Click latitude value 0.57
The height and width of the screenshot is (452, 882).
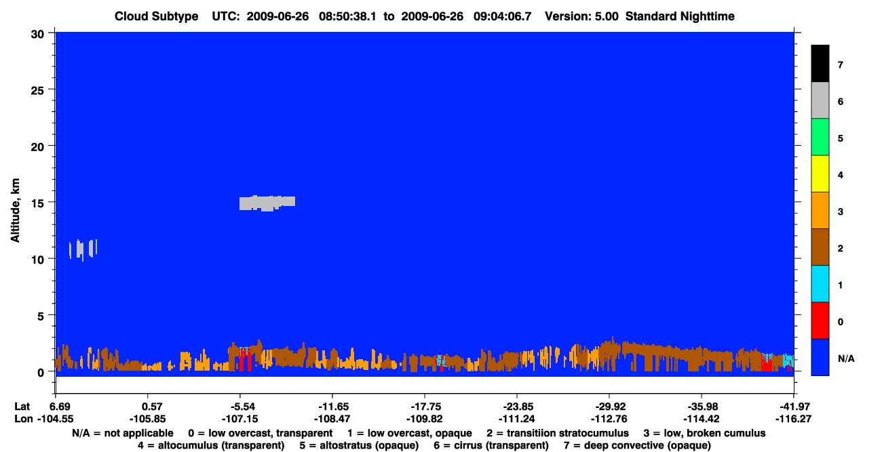point(148,407)
